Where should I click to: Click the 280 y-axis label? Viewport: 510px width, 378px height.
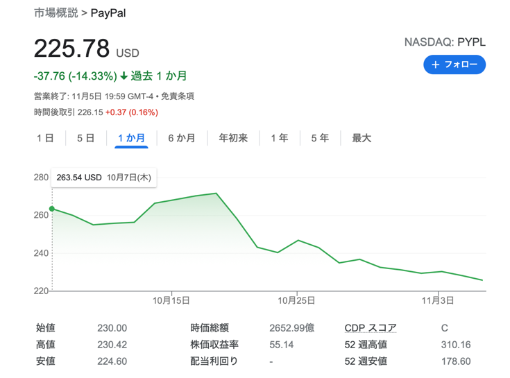[x=41, y=177]
